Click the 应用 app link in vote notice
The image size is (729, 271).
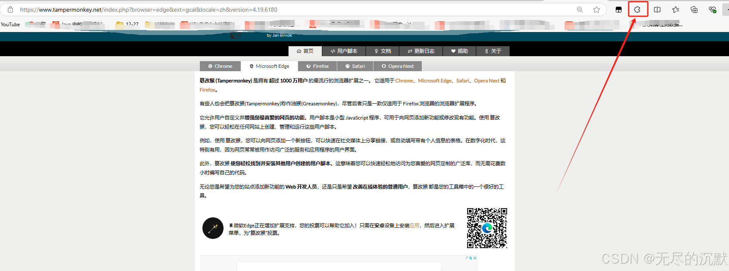coord(414,226)
